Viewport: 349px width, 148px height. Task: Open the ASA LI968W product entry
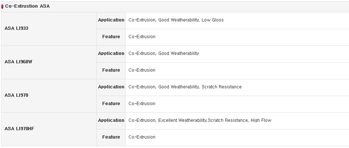18,62
